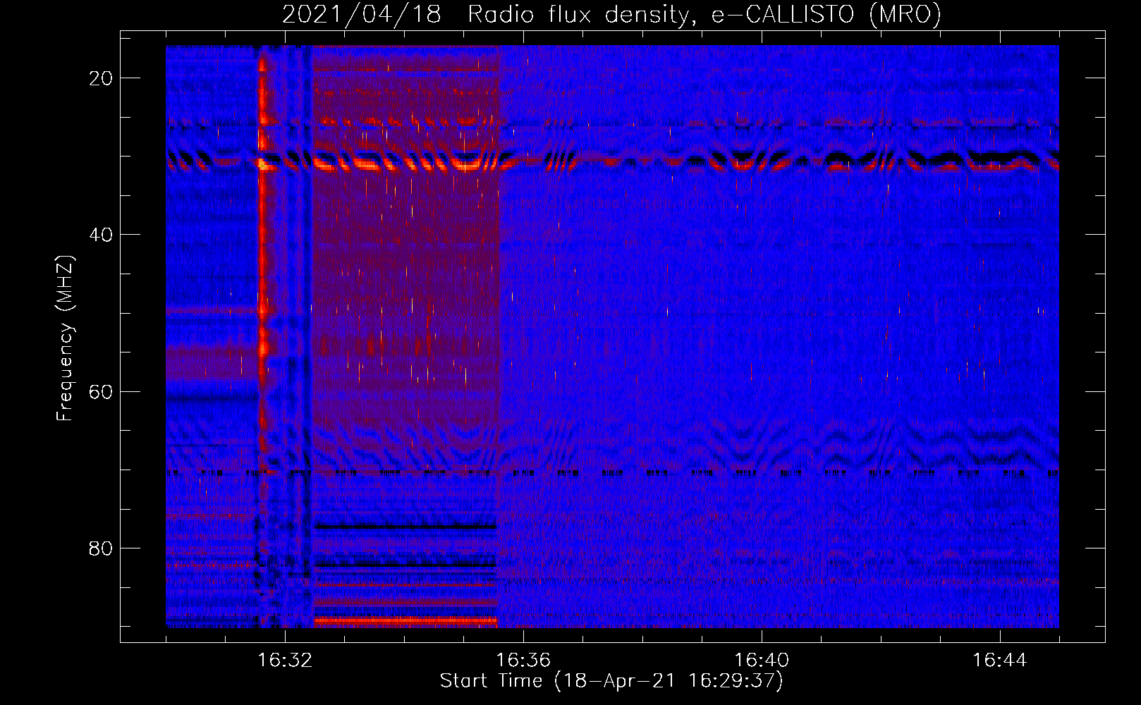Select the 'e-CALLISTO (MRO)' text in the title

click(x=826, y=14)
